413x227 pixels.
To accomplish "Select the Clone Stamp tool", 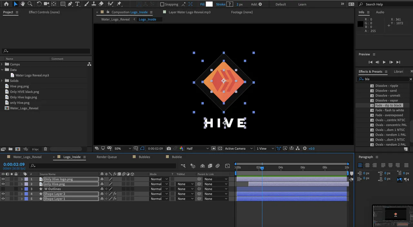I will point(94,4).
